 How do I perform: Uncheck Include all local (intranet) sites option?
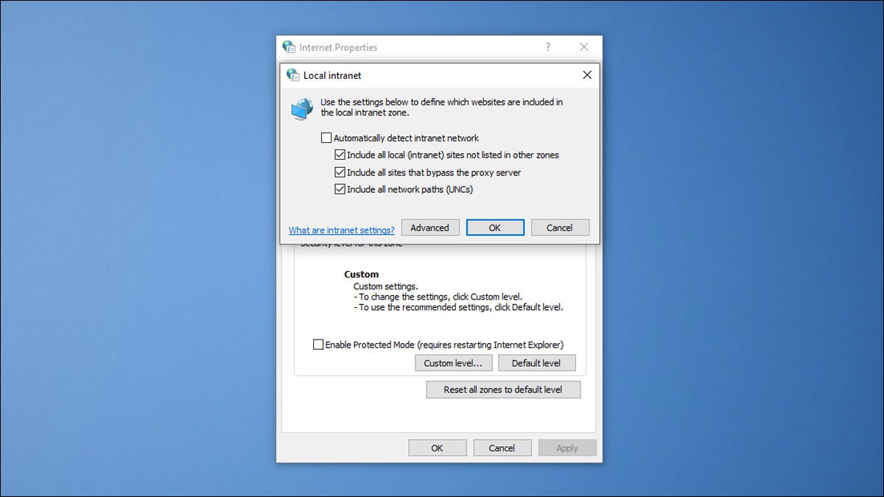pos(340,155)
